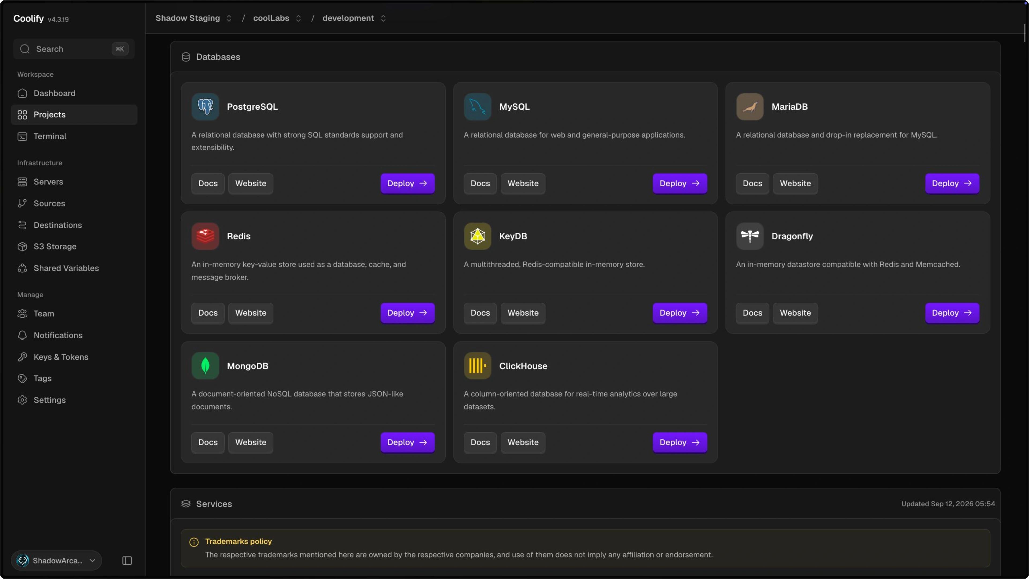1029x579 pixels.
Task: Visit the Dragonfly Website
Action: (795, 313)
